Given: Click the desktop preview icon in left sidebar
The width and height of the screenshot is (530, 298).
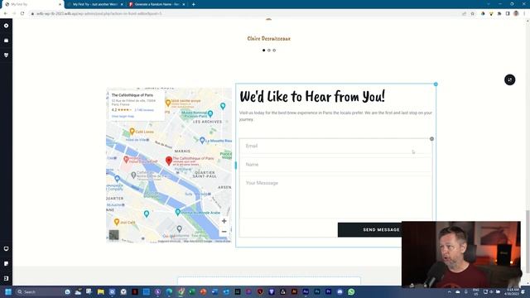Looking at the screenshot, I should point(6,248).
